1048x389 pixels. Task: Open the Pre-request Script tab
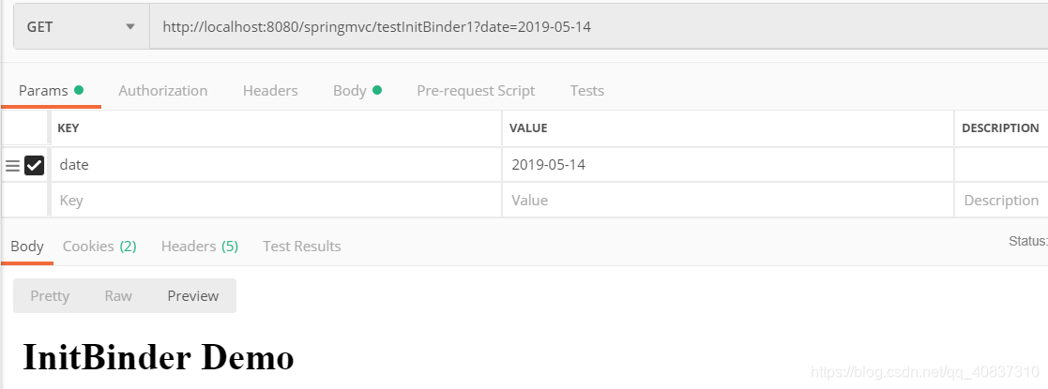(476, 91)
